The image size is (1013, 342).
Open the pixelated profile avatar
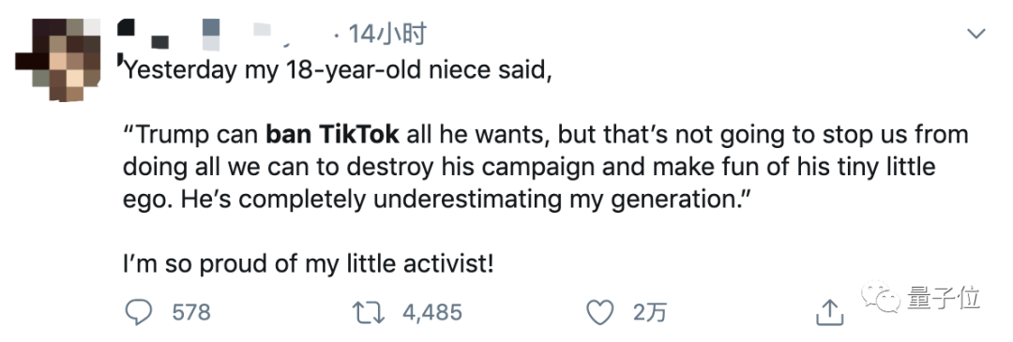58,59
